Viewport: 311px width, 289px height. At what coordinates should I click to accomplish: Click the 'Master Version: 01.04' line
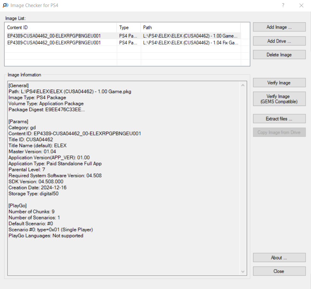coord(32,152)
